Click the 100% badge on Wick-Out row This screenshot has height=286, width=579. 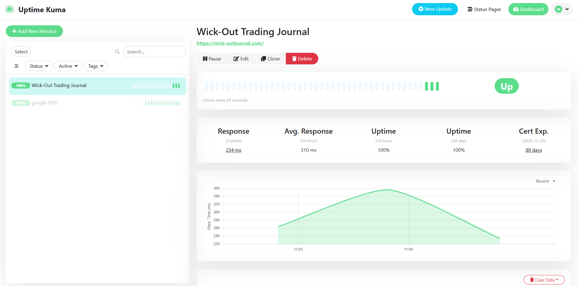21,85
